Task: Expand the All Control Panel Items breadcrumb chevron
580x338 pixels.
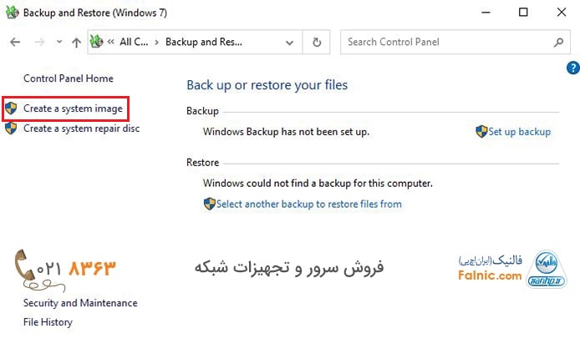Action: point(155,42)
